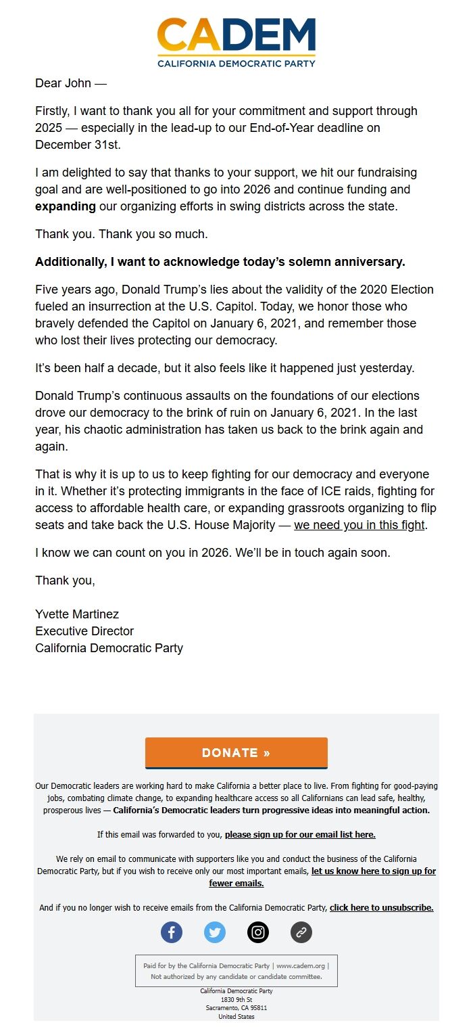Open the CADEM Twitter icon
473x1027 pixels.
point(215,932)
